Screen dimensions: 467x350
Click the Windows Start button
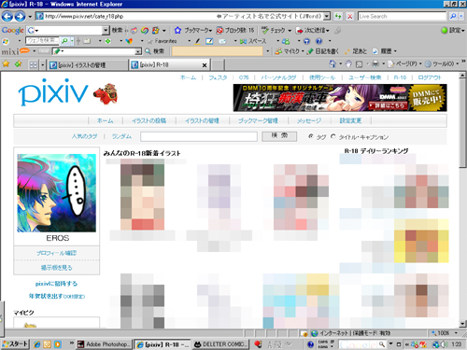pos(15,344)
